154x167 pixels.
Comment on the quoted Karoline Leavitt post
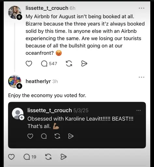[44, 136]
